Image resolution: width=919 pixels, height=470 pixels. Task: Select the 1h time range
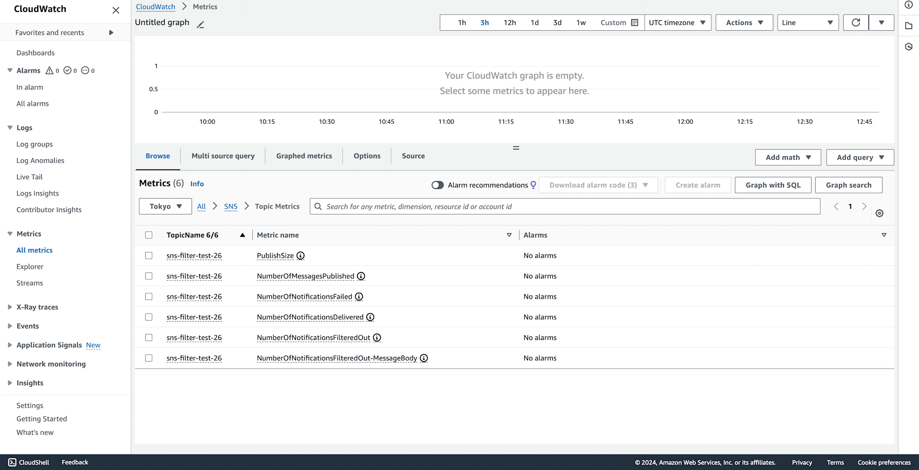[x=462, y=23]
